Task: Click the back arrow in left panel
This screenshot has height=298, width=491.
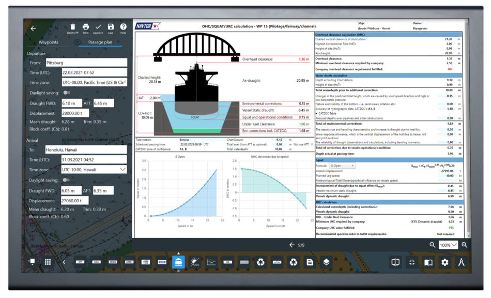Action: [x=33, y=28]
